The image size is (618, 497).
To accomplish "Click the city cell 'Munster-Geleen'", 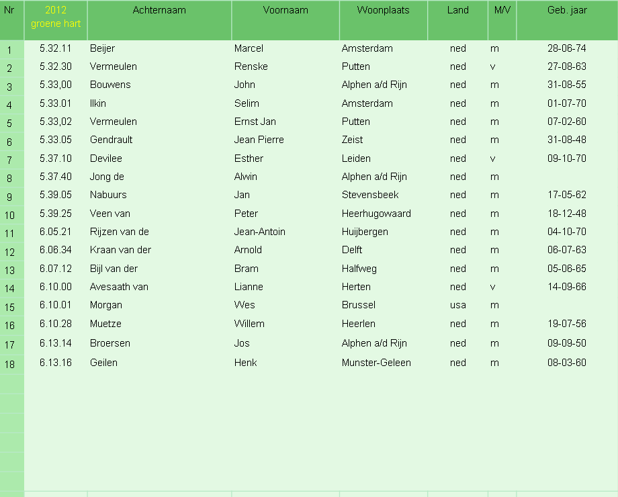I will [x=376, y=363].
